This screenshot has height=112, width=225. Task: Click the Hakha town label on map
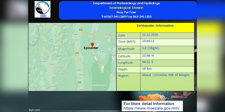52,64
